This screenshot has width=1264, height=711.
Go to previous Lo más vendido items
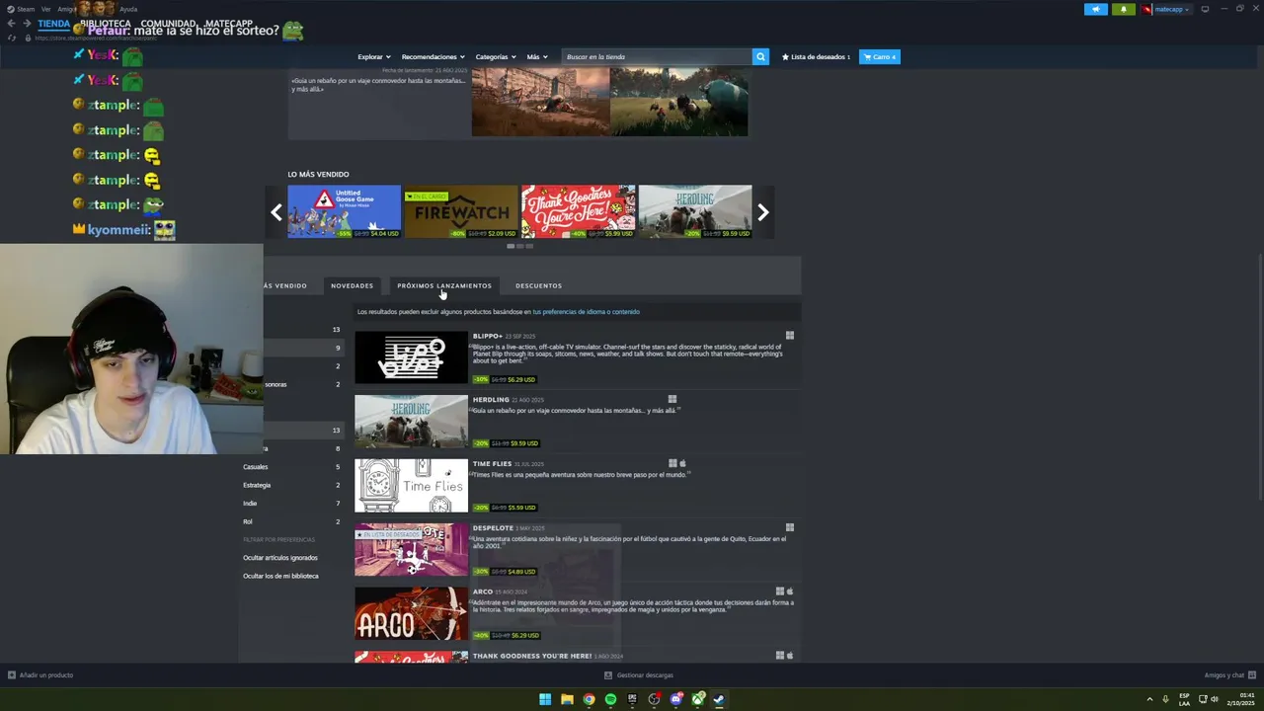tap(276, 212)
